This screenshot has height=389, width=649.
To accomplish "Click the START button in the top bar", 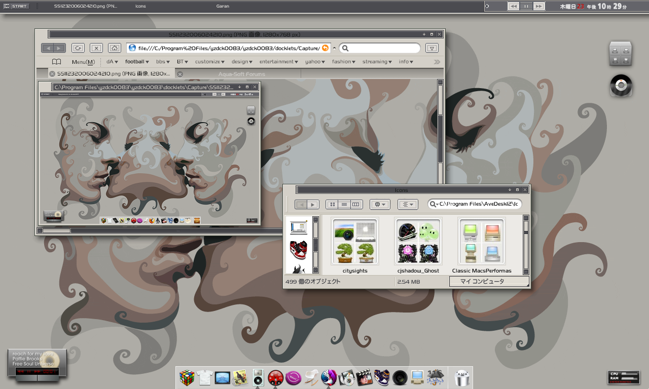I will pyautogui.click(x=17, y=6).
